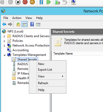Click the Revert undo arrow icon
Screen dimensions: 103x112
click(65, 2)
